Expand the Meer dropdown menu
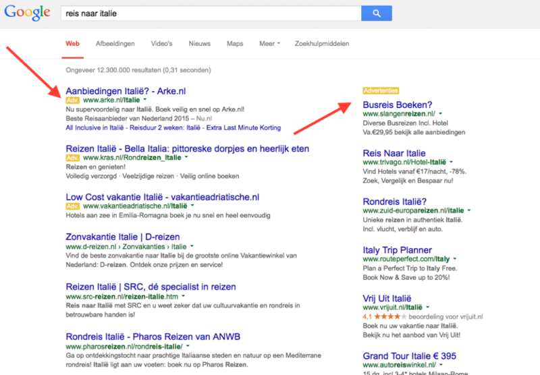Image resolution: width=540 pixels, height=375 pixels. [269, 44]
